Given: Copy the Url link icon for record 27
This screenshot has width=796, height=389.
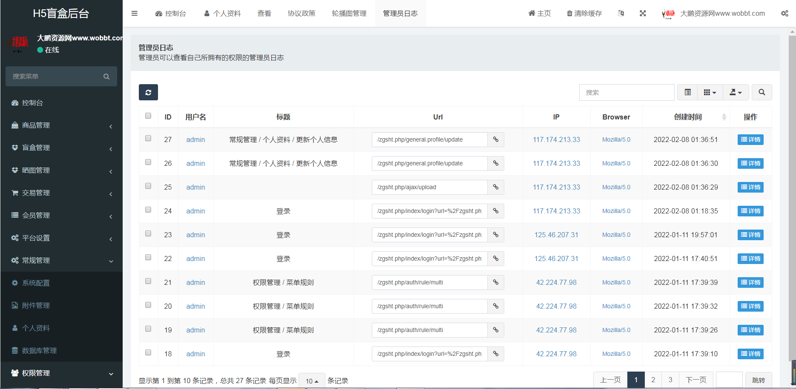Looking at the screenshot, I should tap(495, 139).
